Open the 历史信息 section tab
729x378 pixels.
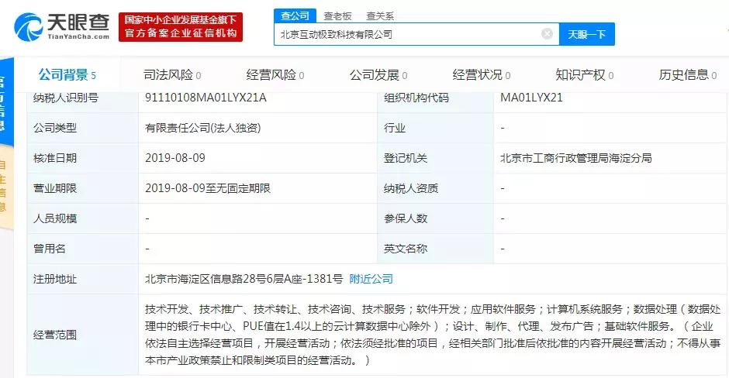(x=688, y=75)
